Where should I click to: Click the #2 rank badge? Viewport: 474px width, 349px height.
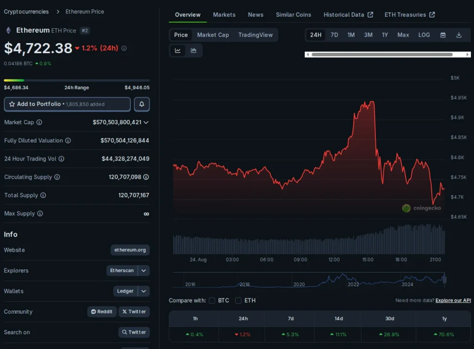(85, 31)
